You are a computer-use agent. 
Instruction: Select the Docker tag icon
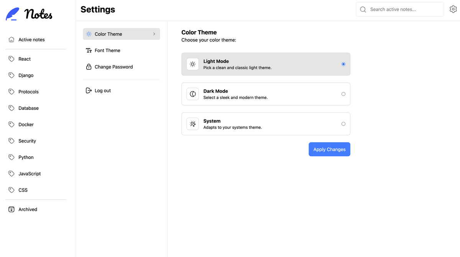coord(11,124)
